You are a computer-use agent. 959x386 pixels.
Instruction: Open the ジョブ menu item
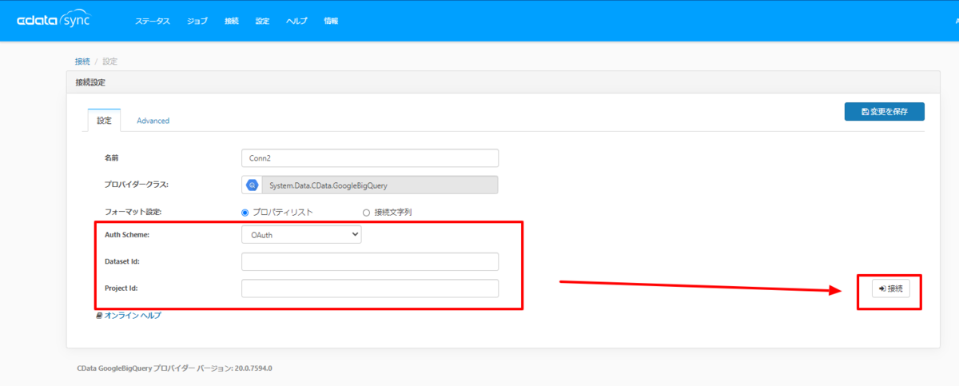pos(197,22)
